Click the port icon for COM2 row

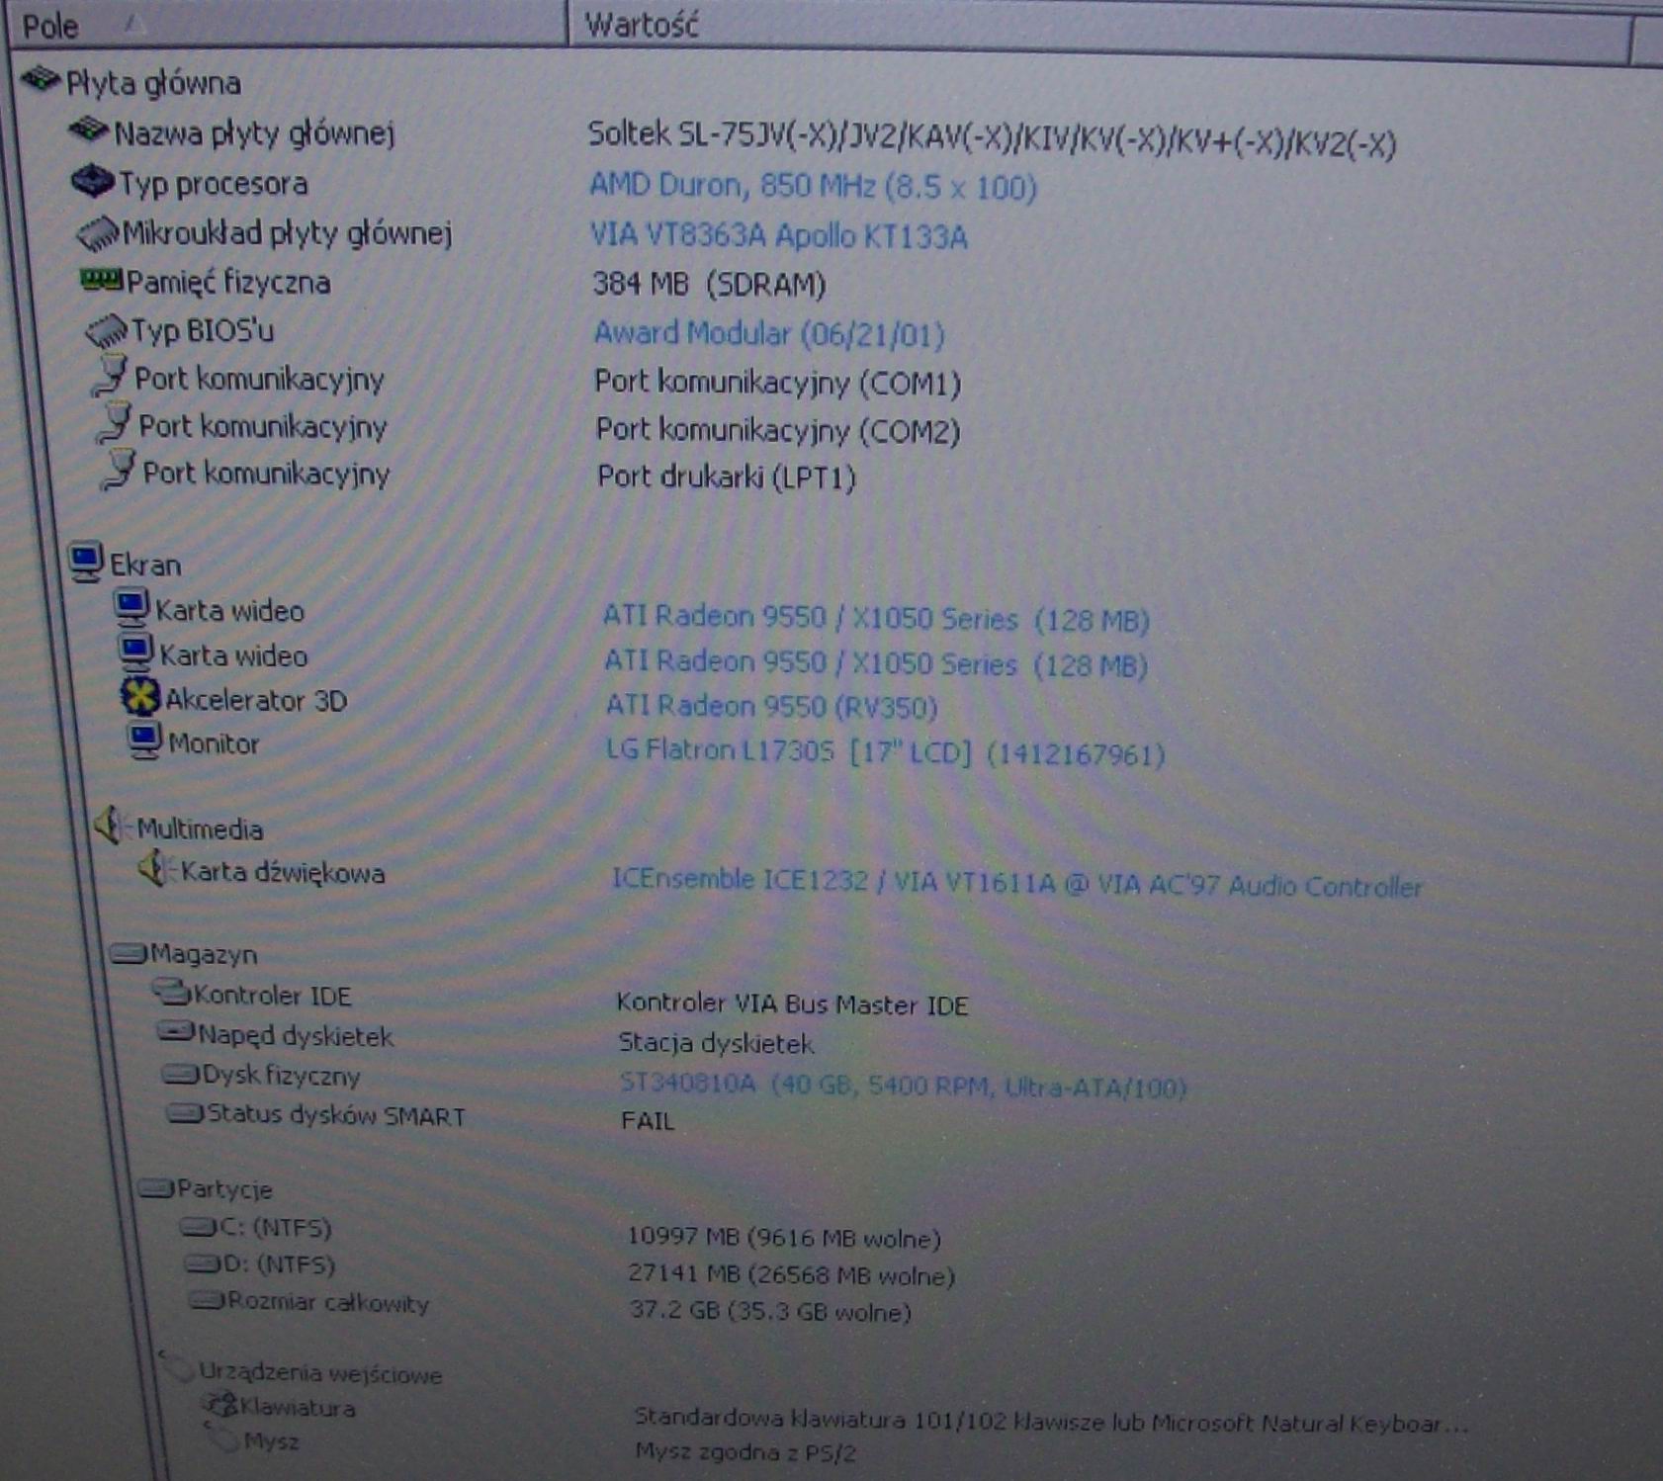[115, 423]
